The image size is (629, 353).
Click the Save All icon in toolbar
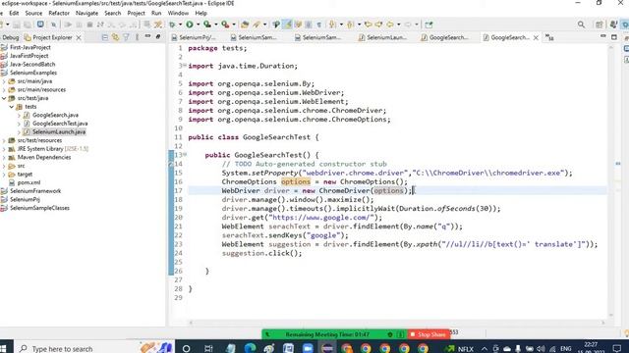[28, 25]
